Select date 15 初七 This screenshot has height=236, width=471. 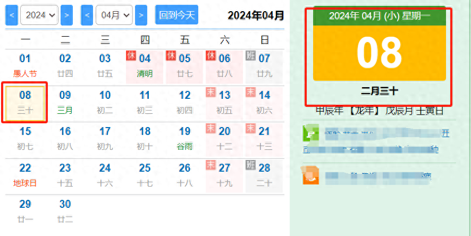[x=25, y=139]
